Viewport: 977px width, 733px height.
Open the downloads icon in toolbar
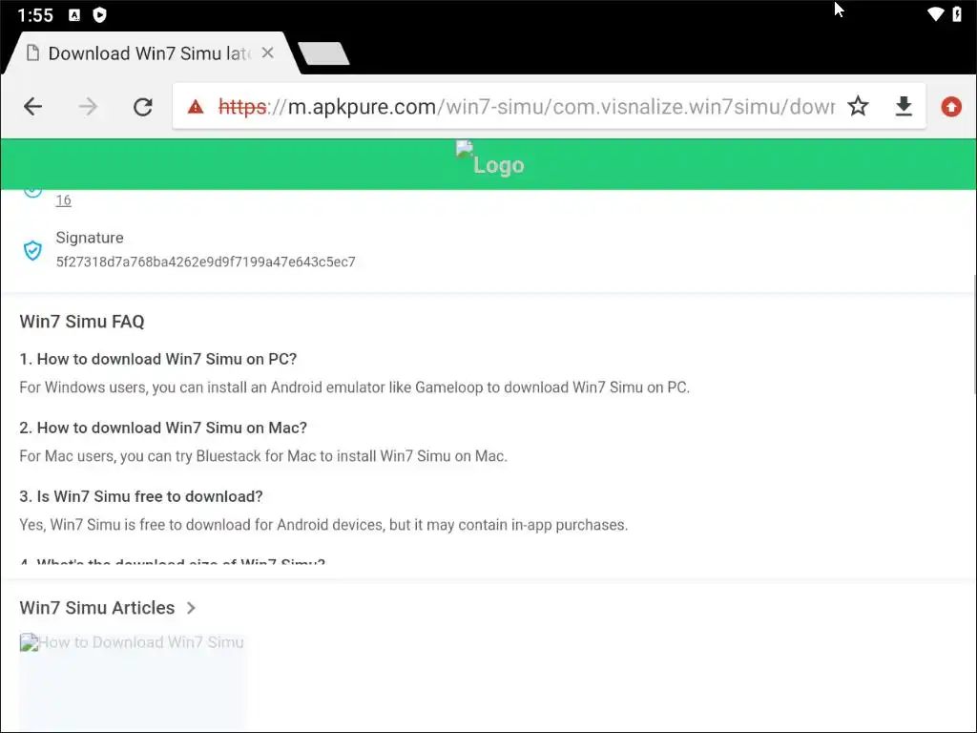[904, 107]
